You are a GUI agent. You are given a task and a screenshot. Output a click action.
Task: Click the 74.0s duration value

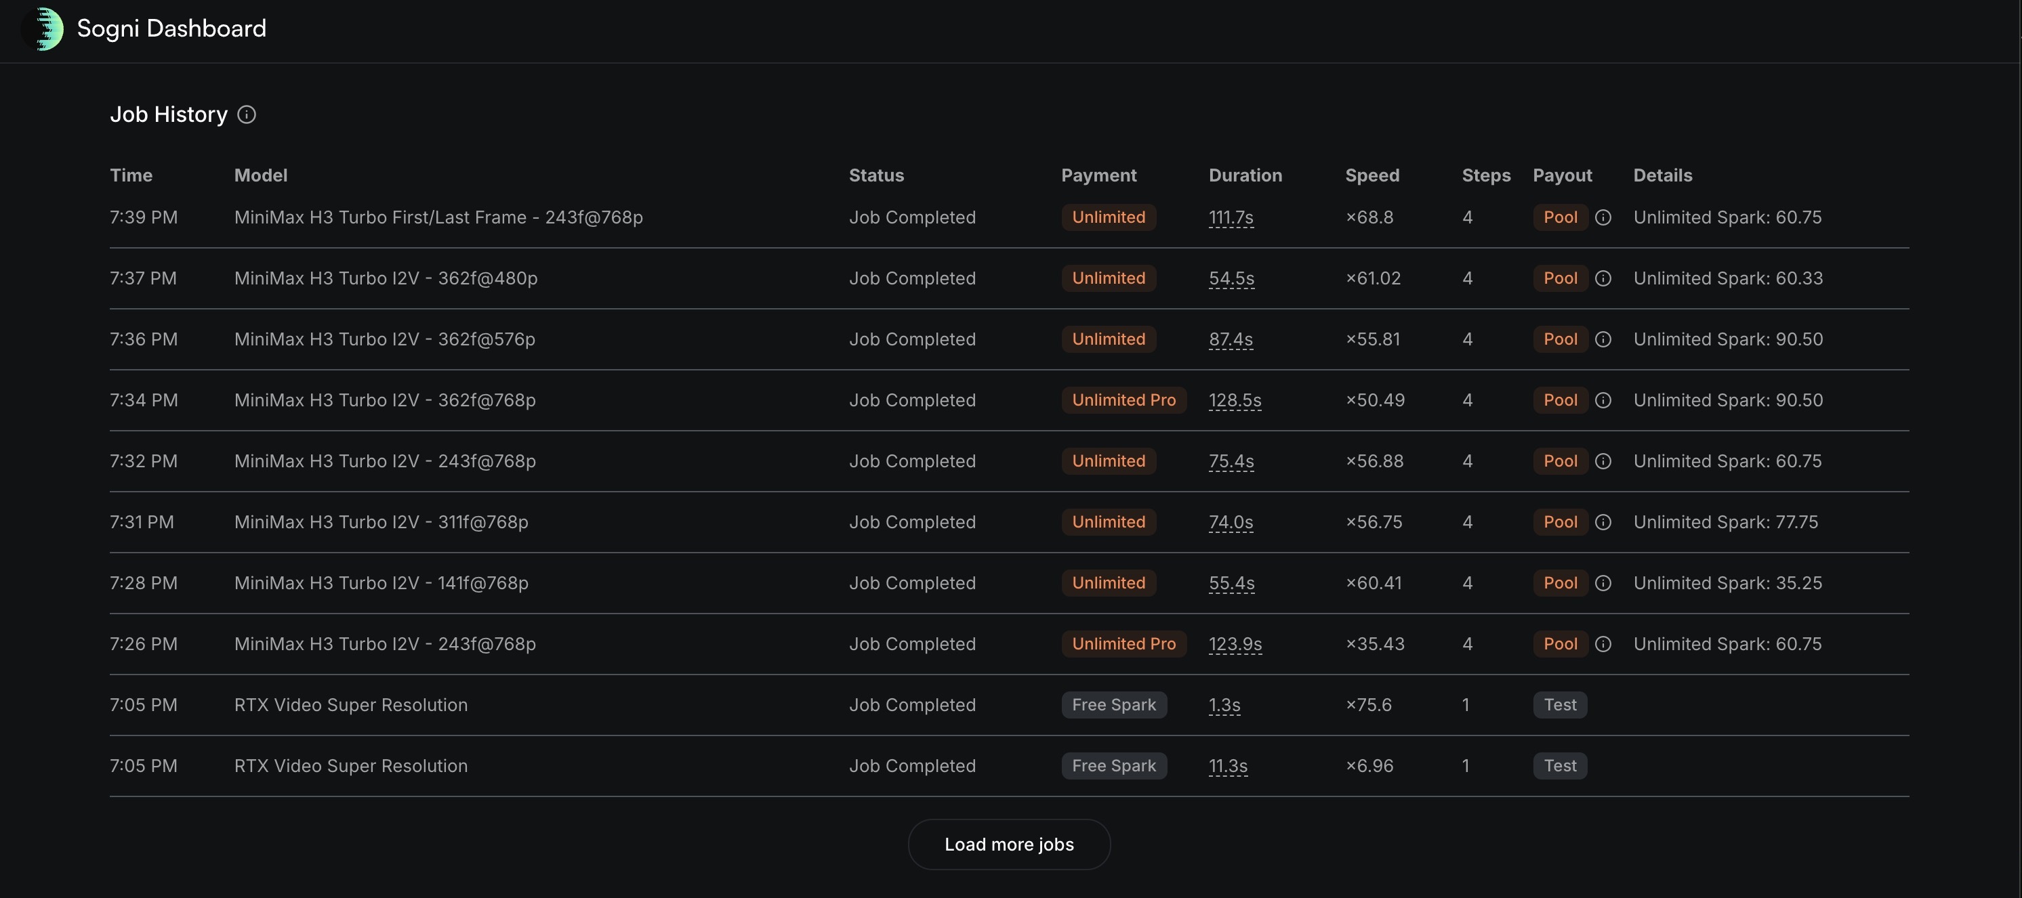click(x=1231, y=522)
